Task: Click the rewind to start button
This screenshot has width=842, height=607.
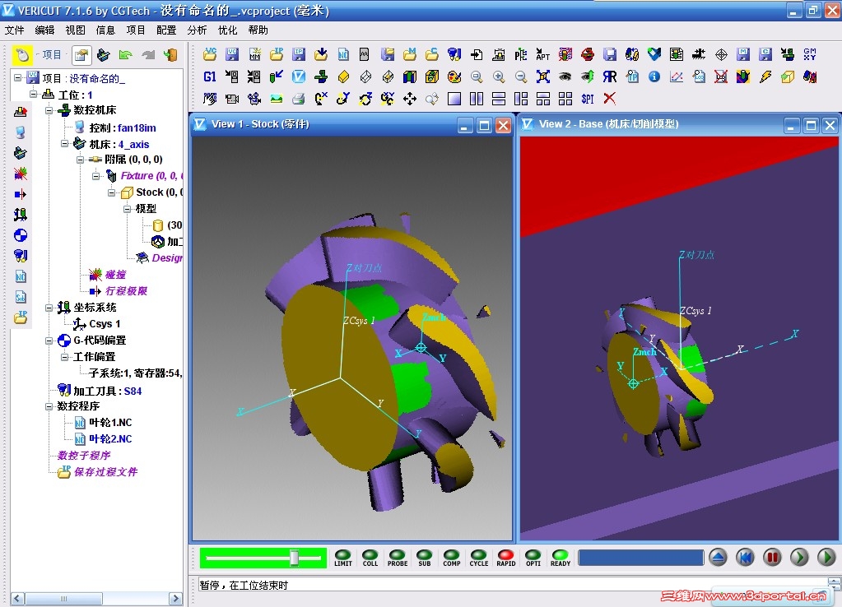Action: [745, 558]
